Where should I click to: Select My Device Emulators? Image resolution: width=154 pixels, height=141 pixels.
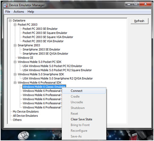coord(26,112)
